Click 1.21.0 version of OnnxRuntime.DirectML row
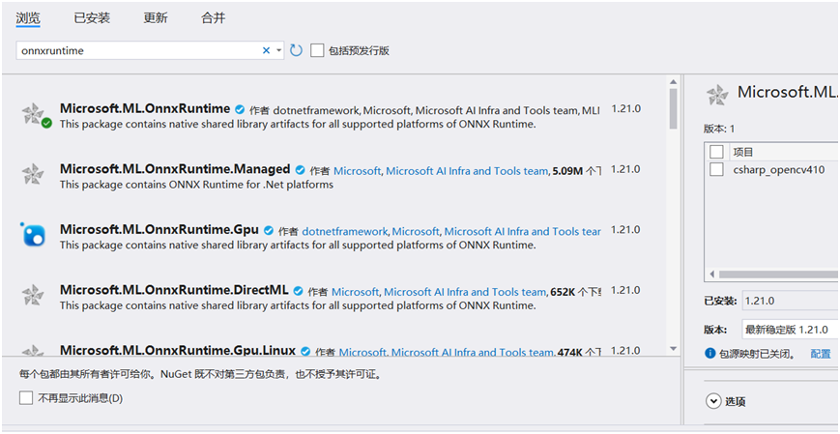The height and width of the screenshot is (434, 840). [625, 290]
